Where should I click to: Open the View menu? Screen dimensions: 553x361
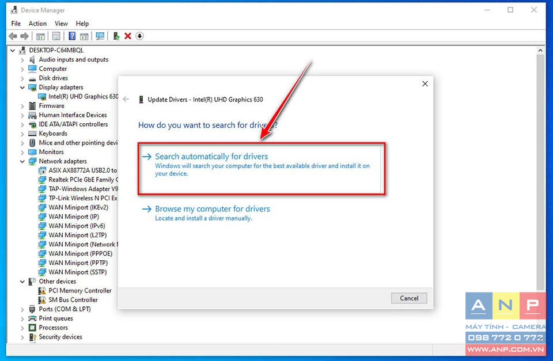tap(61, 24)
